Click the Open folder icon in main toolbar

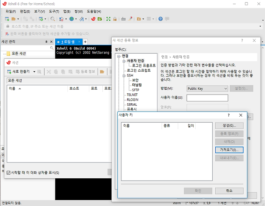[x=14, y=19]
